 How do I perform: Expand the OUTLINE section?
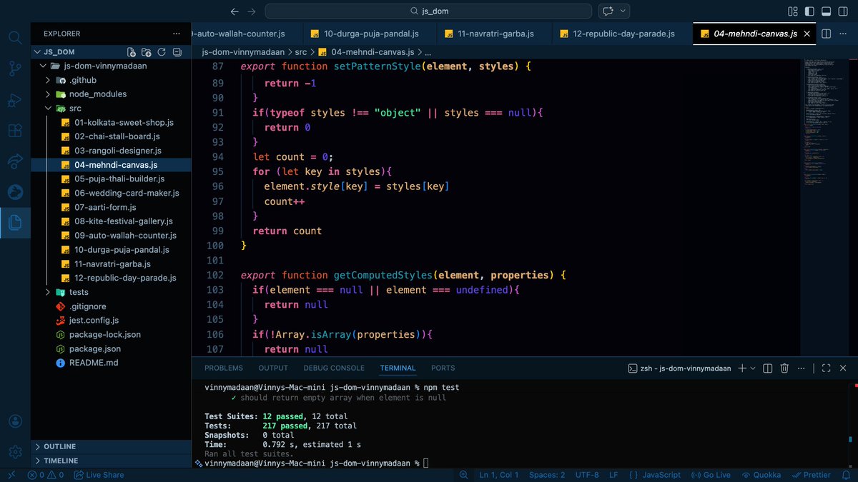pyautogui.click(x=111, y=446)
